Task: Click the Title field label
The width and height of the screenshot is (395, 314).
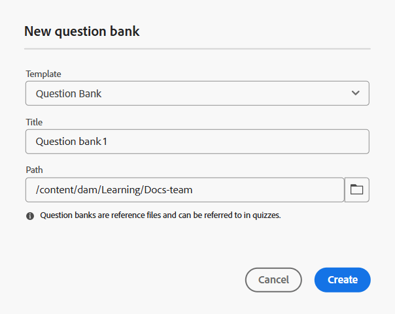Action: click(34, 122)
